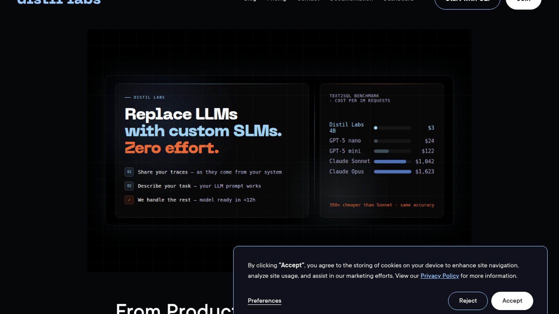559x314 pixels.
Task: Click the distil labs logo
Action: tap(59, 2)
